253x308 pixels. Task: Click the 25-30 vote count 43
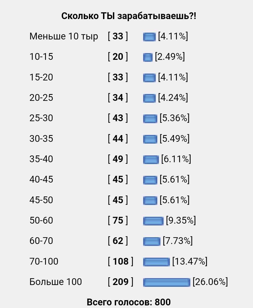click(118, 118)
